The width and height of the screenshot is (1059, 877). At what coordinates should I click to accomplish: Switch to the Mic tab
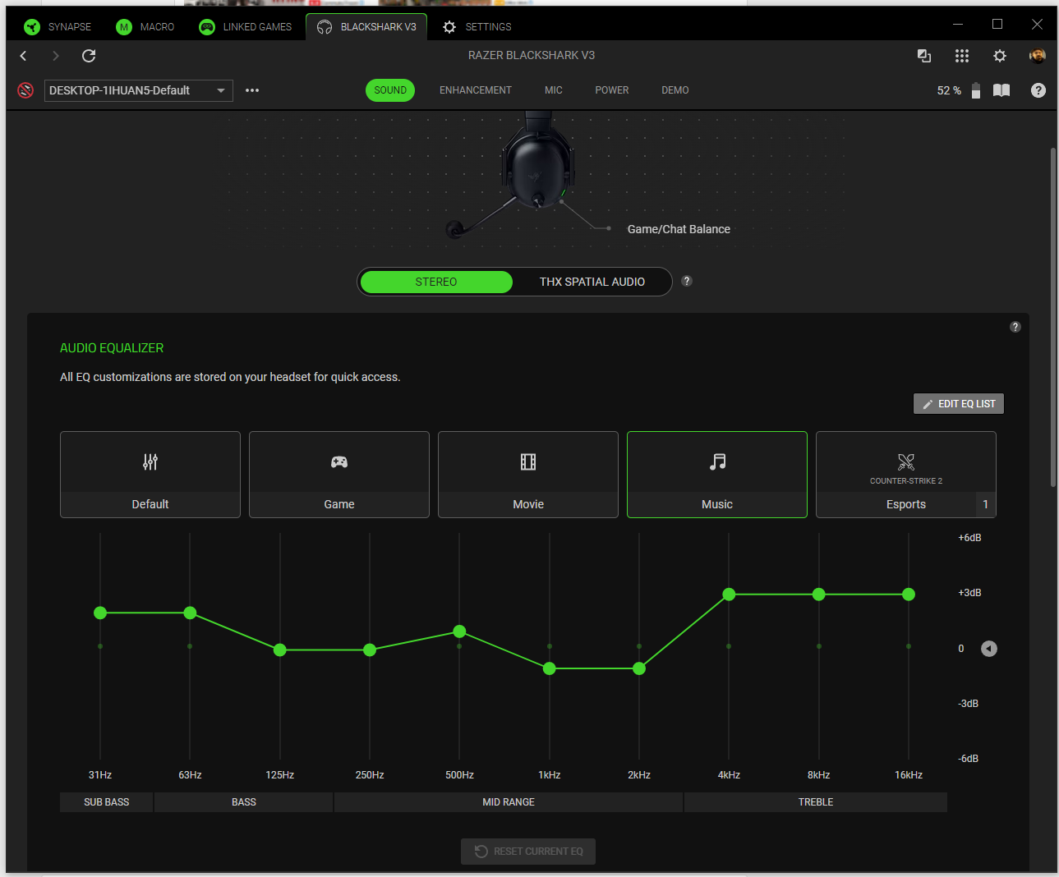tap(554, 90)
